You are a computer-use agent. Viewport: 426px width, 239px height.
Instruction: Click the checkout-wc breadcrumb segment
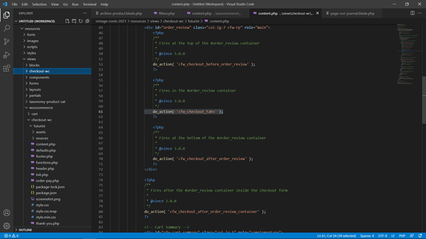click(173, 21)
